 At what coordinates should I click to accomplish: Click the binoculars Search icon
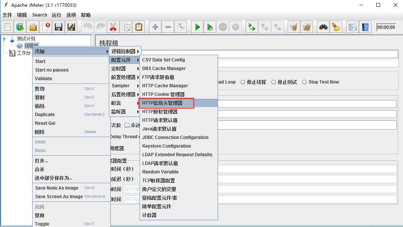(323, 27)
